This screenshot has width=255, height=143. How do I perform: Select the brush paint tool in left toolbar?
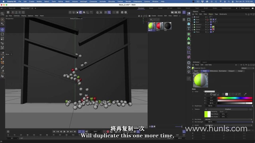(2, 67)
